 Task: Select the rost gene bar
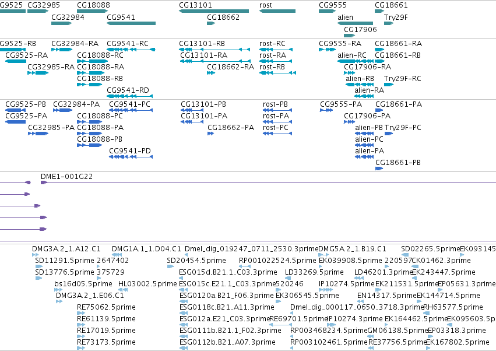point(277,11)
